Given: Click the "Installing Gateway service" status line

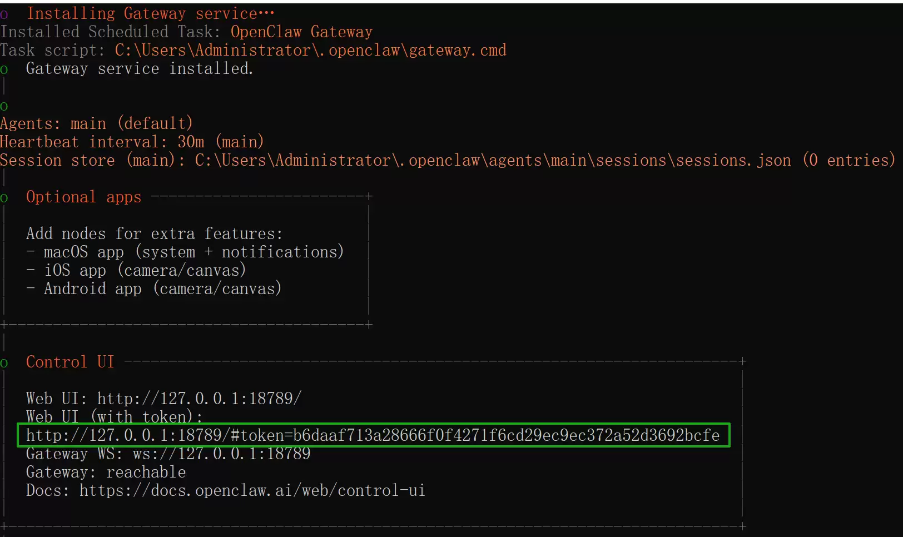Looking at the screenshot, I should [x=151, y=13].
